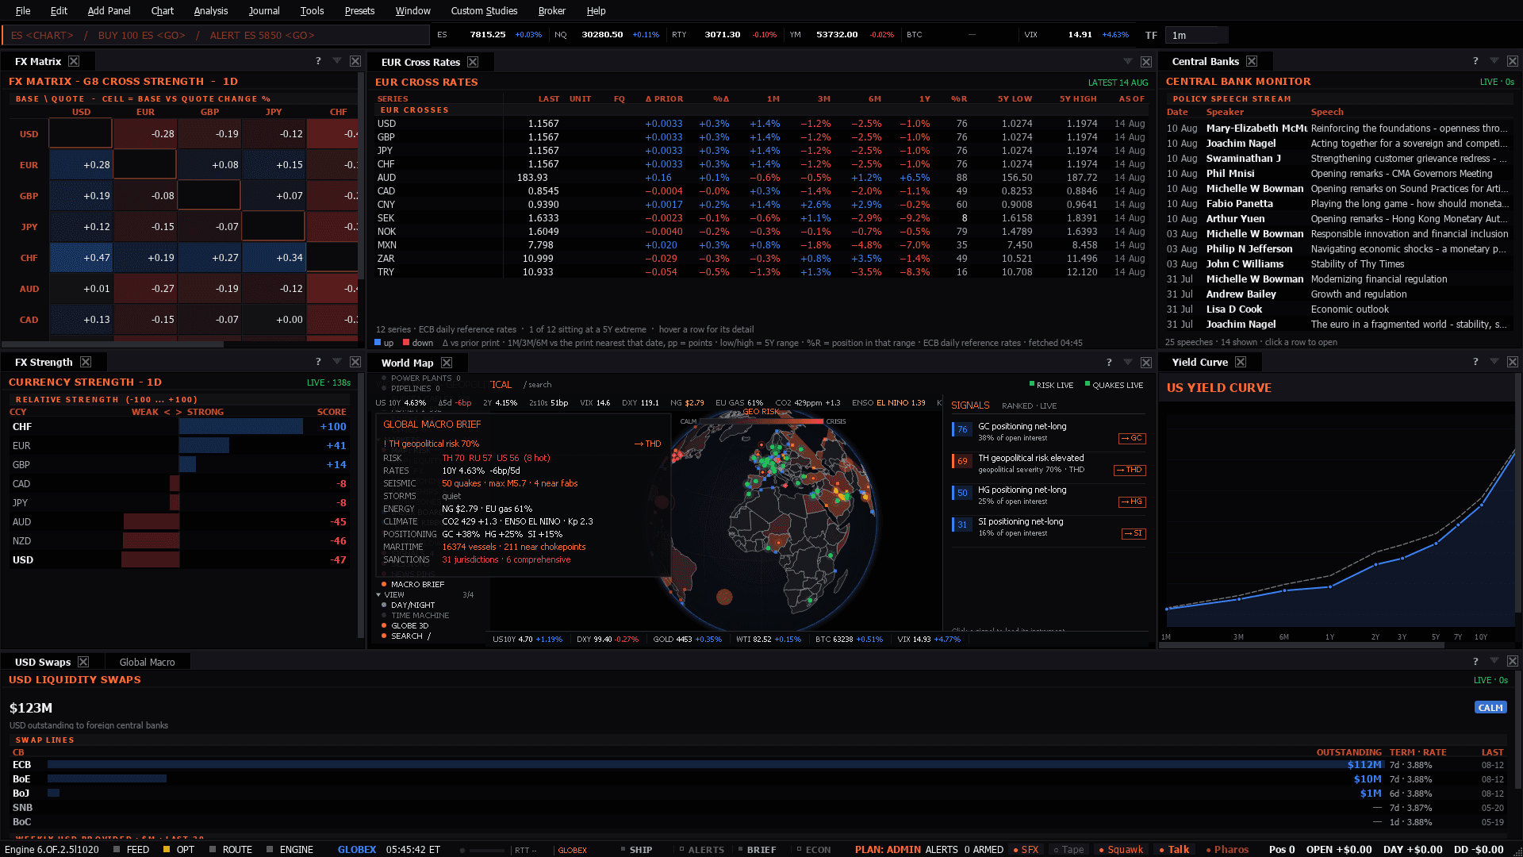Viewport: 1523px width, 857px height.
Task: Toggle Day/Night view on World Map
Action: [408, 605]
